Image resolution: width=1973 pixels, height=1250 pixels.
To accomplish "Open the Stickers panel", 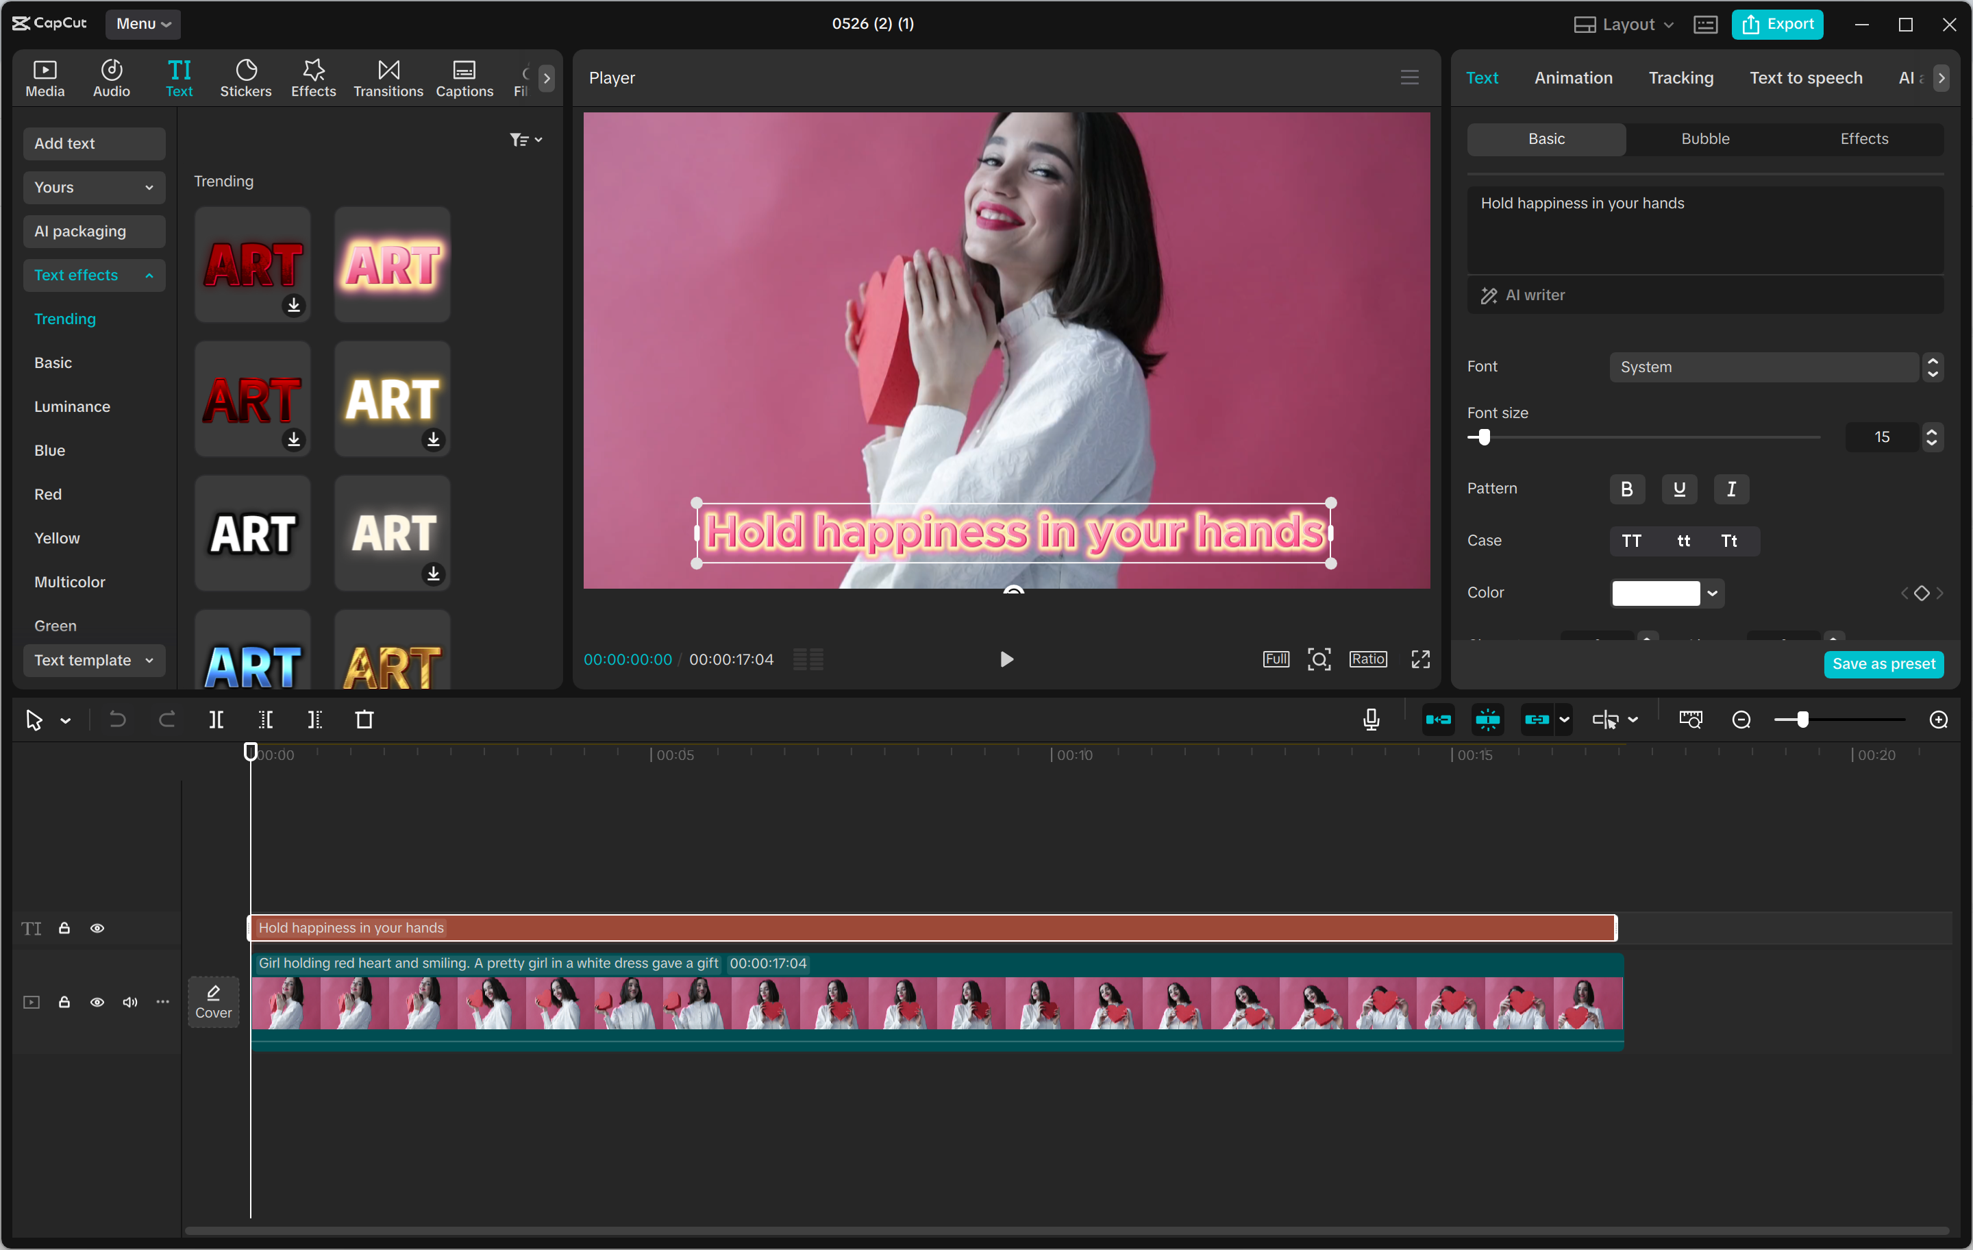I will [245, 77].
